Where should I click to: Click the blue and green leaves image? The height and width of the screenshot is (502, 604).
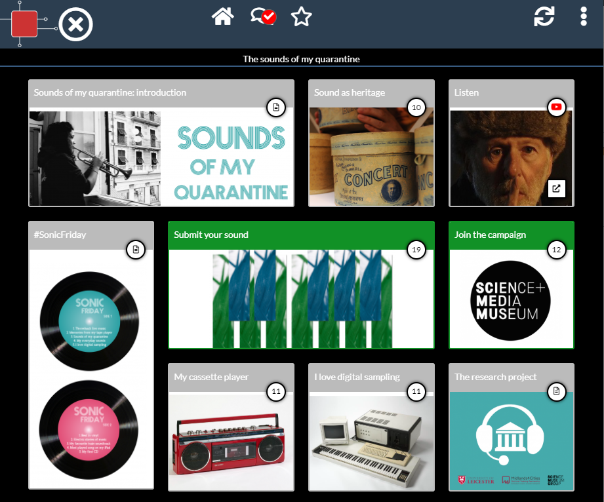click(x=302, y=299)
